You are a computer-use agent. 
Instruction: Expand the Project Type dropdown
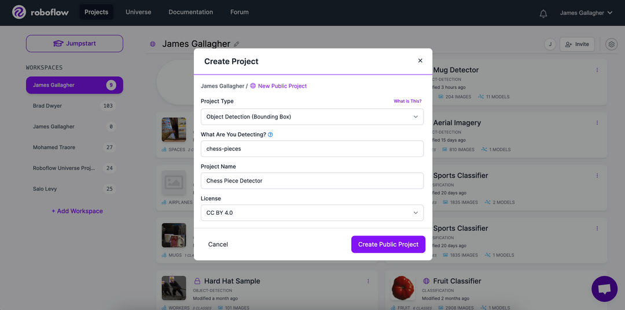[312, 117]
